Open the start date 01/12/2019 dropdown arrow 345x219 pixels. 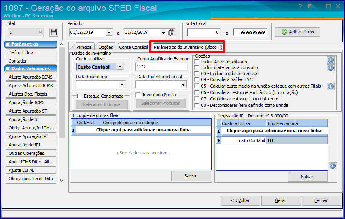(109, 33)
